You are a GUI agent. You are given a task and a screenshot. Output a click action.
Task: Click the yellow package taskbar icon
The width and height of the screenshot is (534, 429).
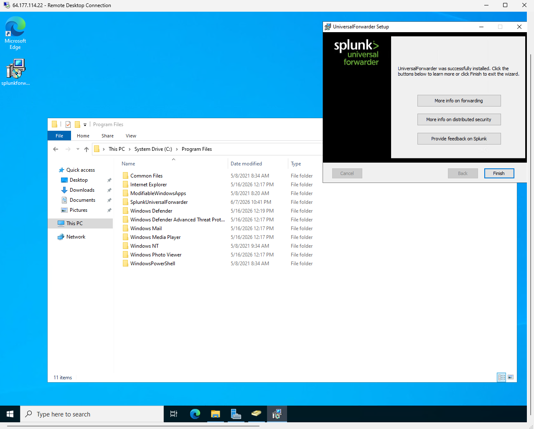point(256,414)
